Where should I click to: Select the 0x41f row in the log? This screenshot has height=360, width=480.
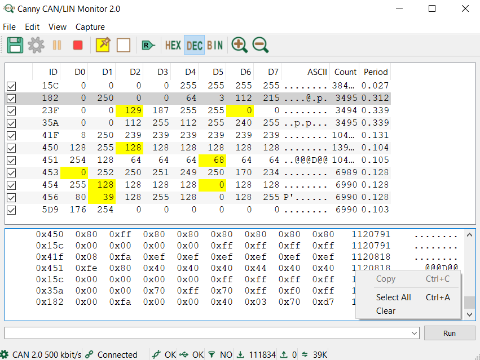[246, 257]
